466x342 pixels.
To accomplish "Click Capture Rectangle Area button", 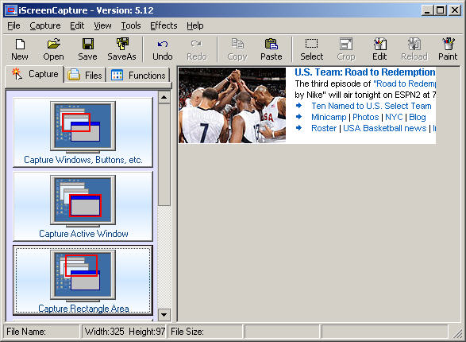I will (83, 280).
